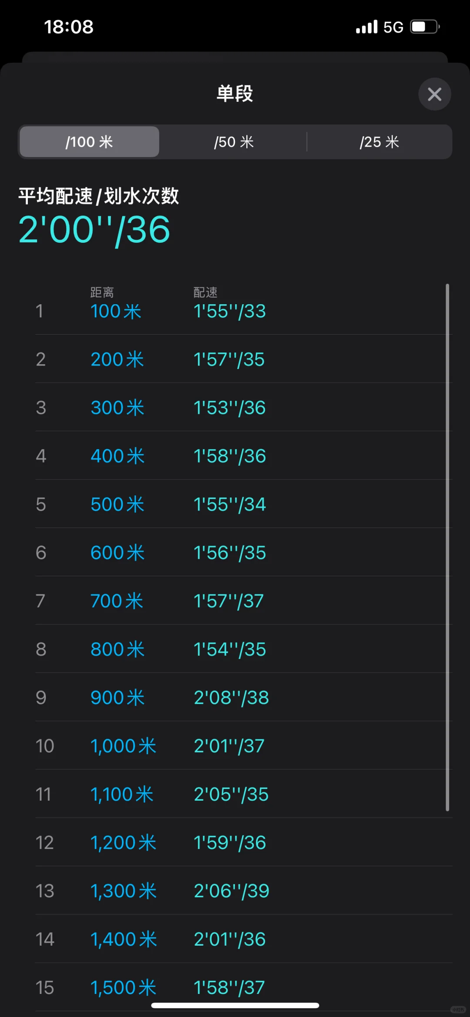Screen dimensions: 470x1017
Task: Close the 单段 splits sheet
Action: (x=434, y=94)
